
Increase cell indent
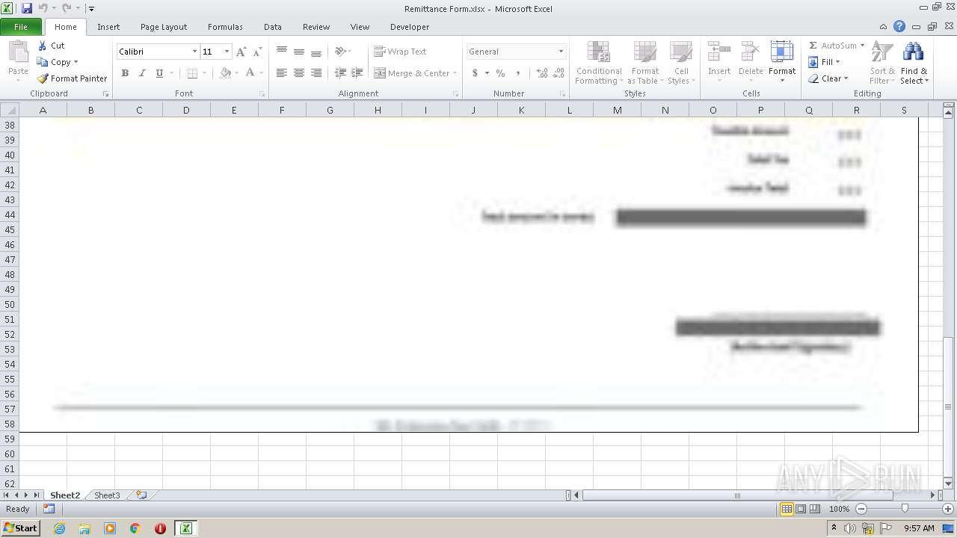[x=357, y=73]
